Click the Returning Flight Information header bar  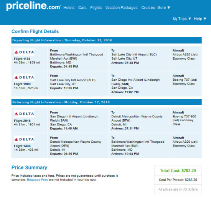(x=106, y=102)
